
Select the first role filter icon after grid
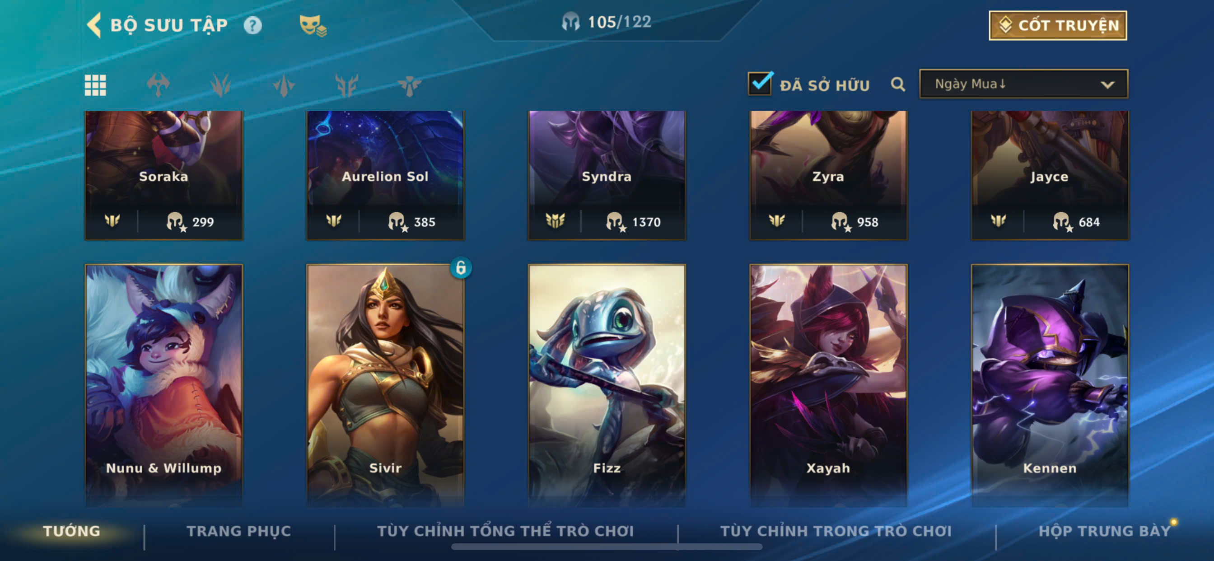click(x=158, y=85)
